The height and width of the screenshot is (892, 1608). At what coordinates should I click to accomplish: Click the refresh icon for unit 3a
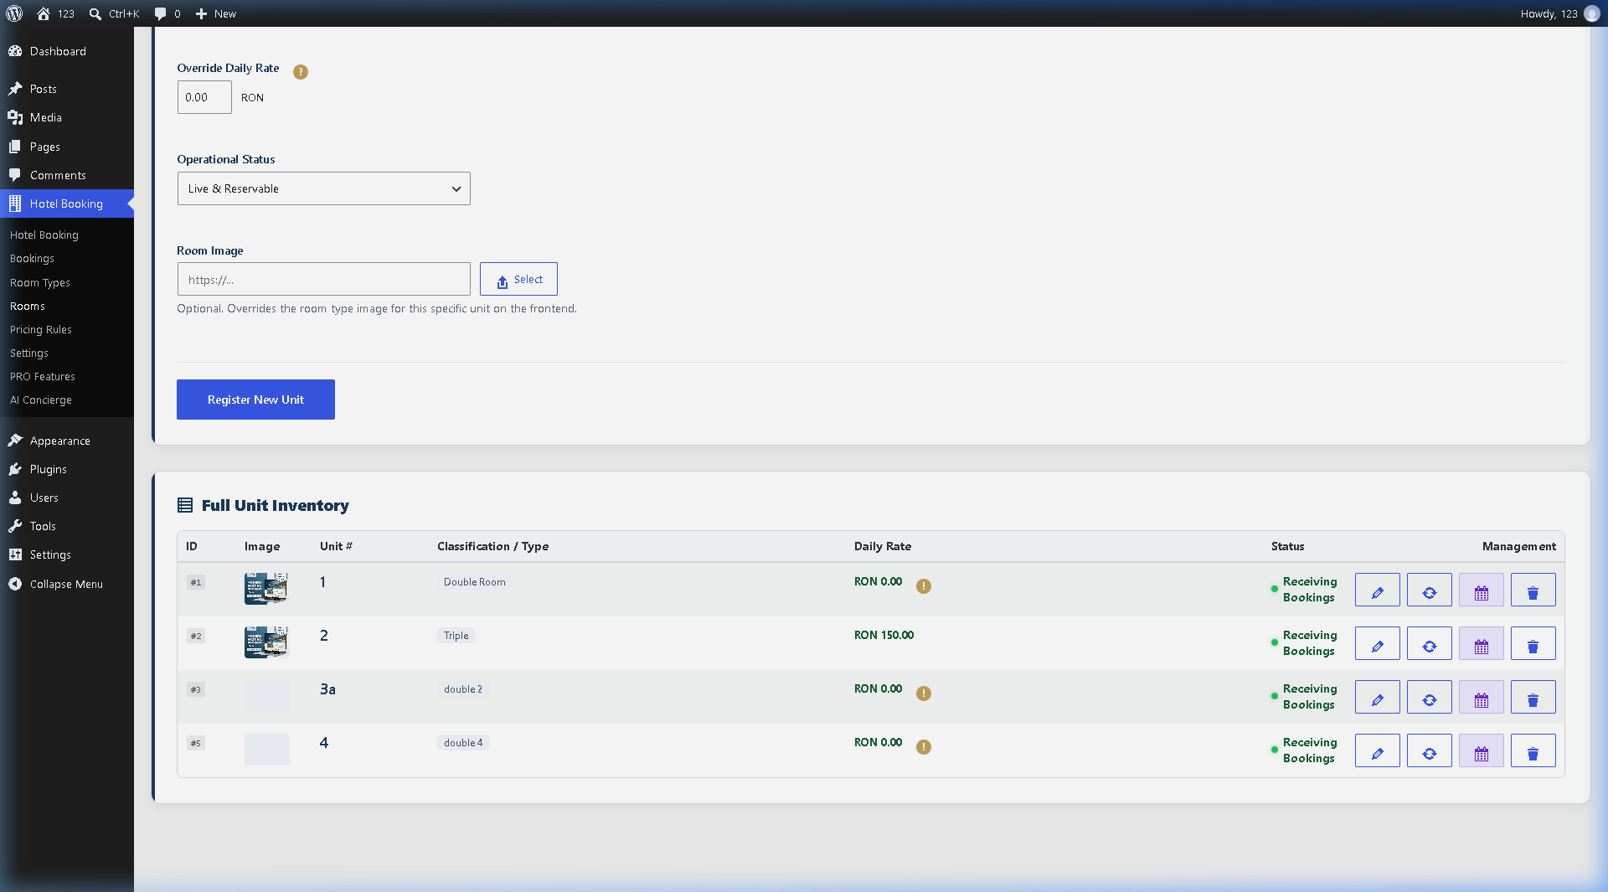coord(1429,697)
